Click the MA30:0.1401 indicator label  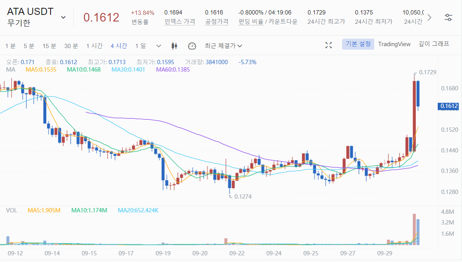click(x=128, y=70)
